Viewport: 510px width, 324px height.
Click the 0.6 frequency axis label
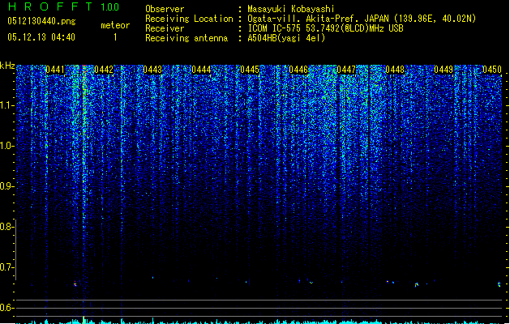6,308
